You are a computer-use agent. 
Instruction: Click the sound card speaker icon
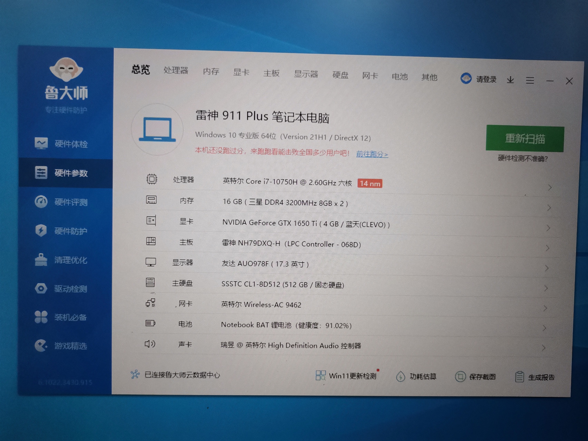click(x=150, y=344)
